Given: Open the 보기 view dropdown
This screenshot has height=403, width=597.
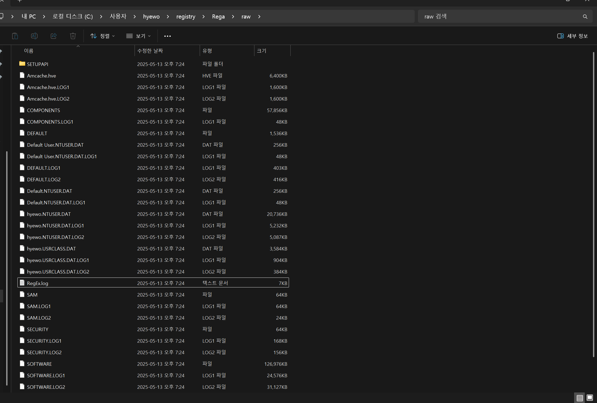Looking at the screenshot, I should (x=138, y=36).
